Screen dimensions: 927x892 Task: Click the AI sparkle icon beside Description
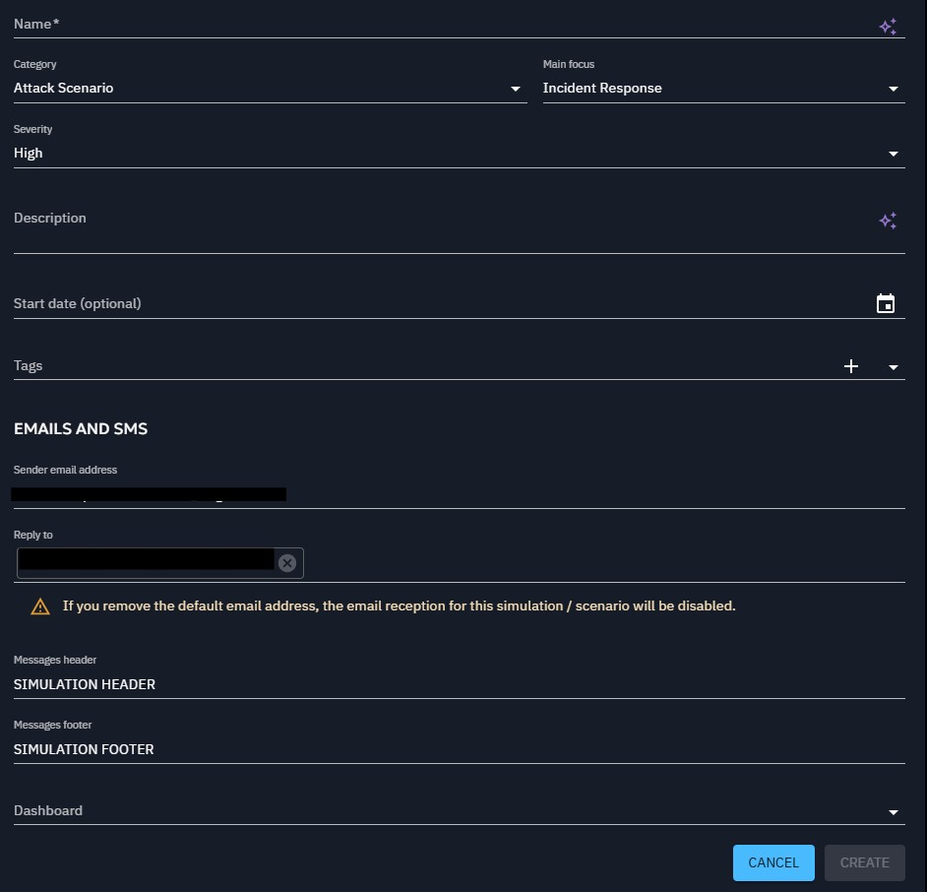click(x=887, y=221)
